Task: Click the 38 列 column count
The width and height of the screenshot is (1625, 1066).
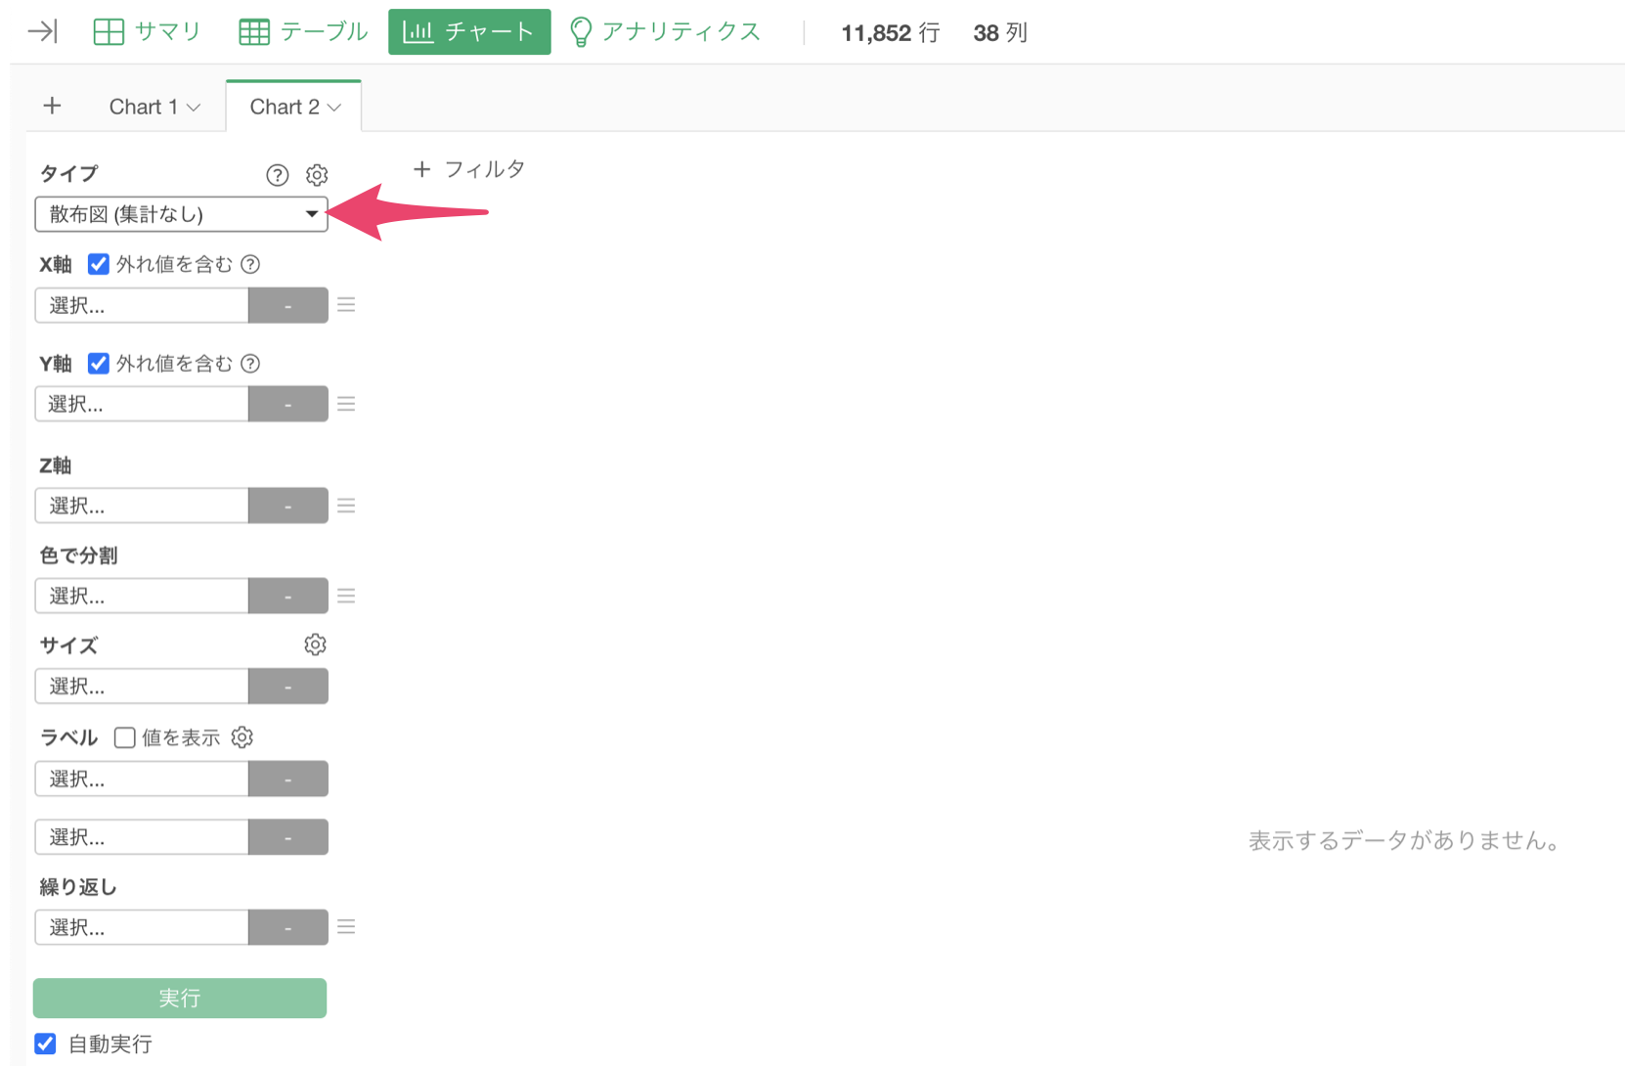Action: [1000, 33]
